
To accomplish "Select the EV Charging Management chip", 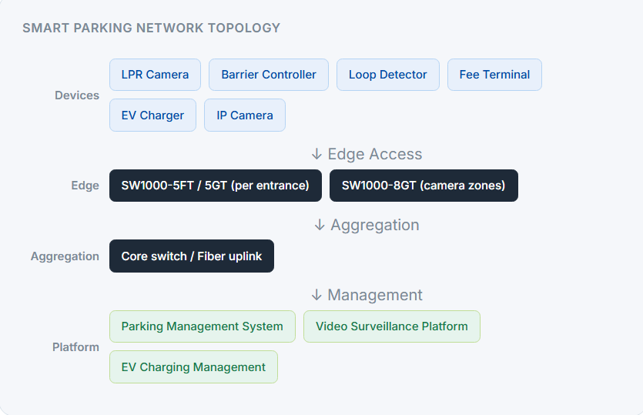I will (193, 367).
